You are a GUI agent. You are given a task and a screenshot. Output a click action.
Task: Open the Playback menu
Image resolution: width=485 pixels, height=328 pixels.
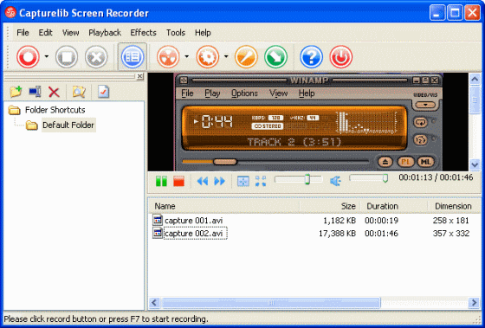click(105, 33)
